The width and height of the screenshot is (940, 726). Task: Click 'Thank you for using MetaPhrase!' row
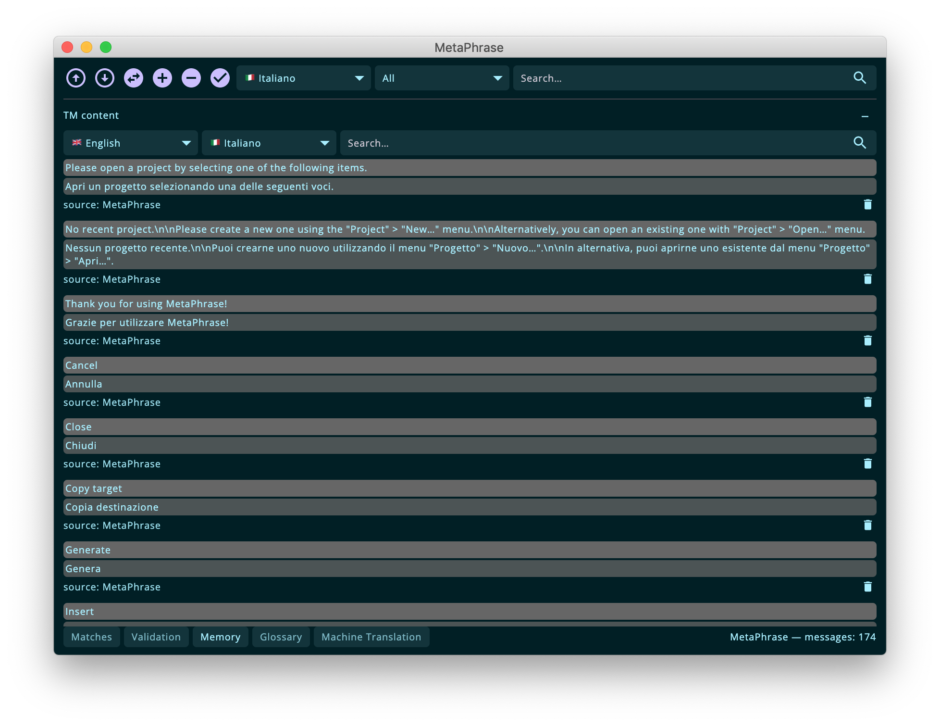click(x=470, y=304)
